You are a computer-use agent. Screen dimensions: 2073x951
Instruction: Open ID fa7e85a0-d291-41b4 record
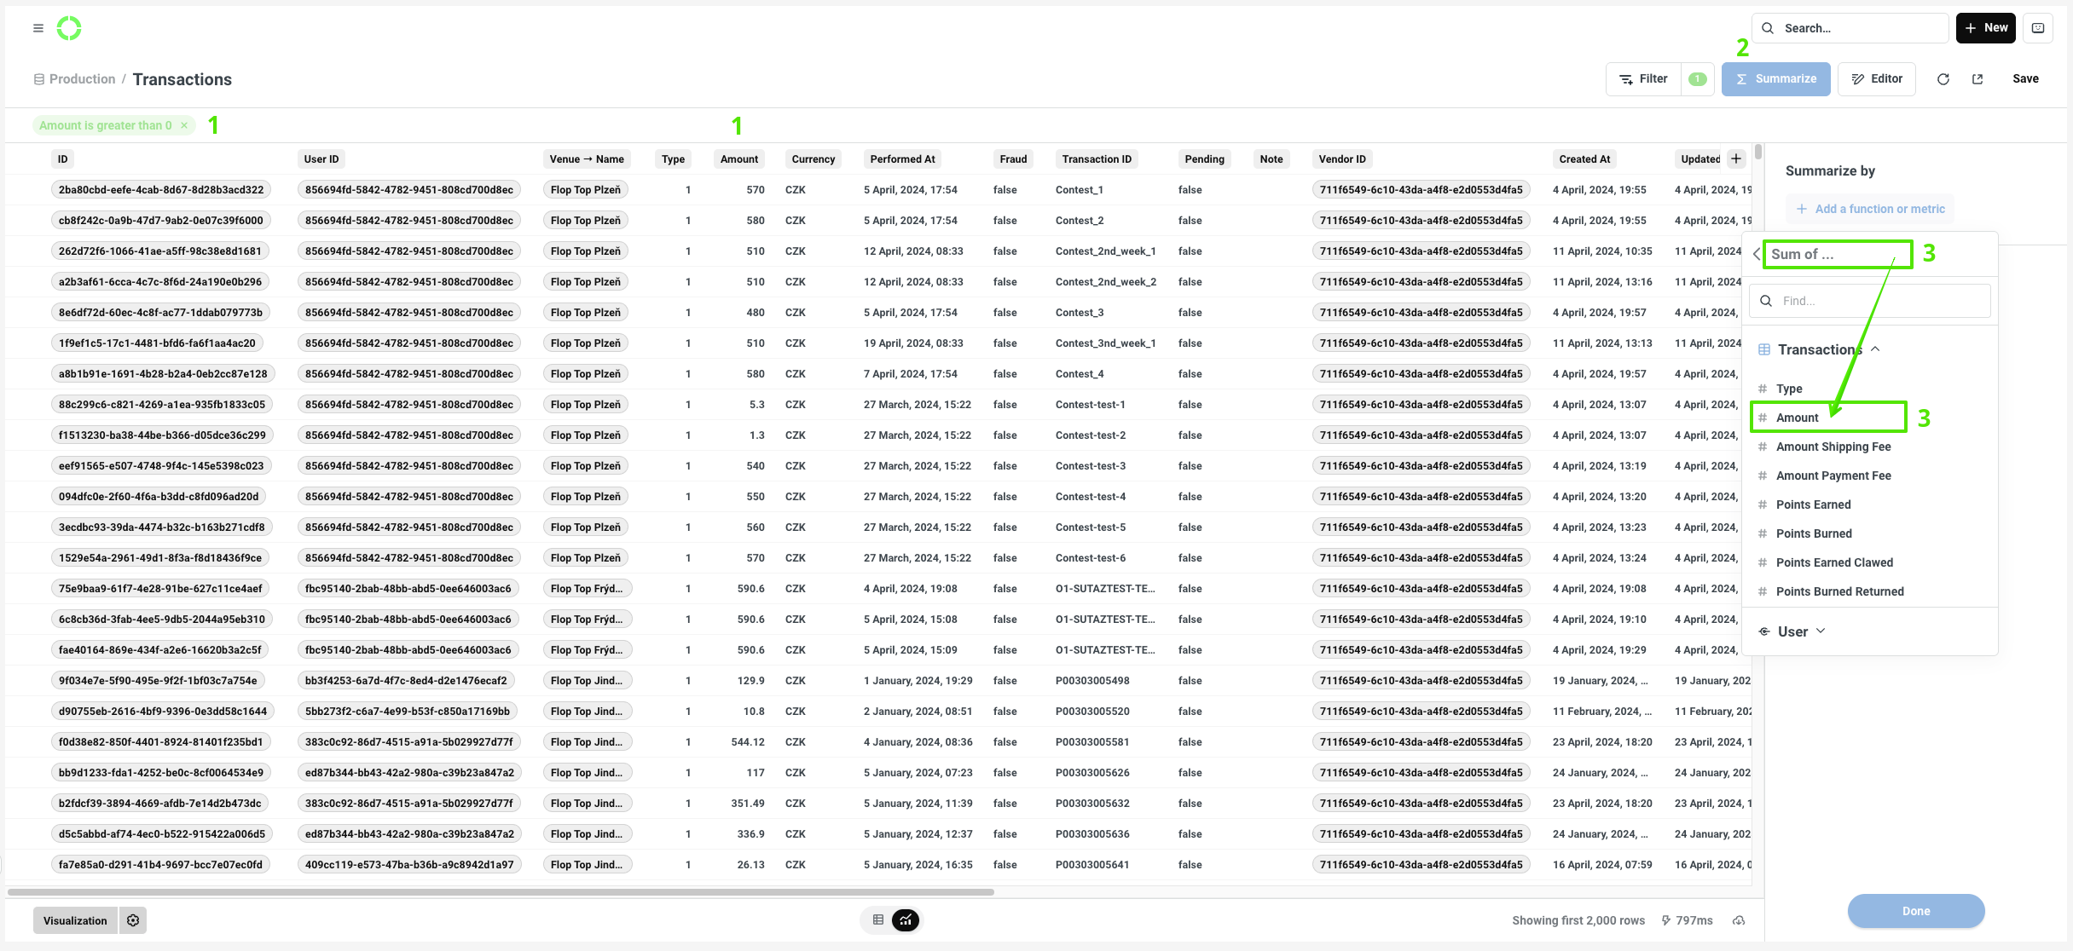coord(160,865)
